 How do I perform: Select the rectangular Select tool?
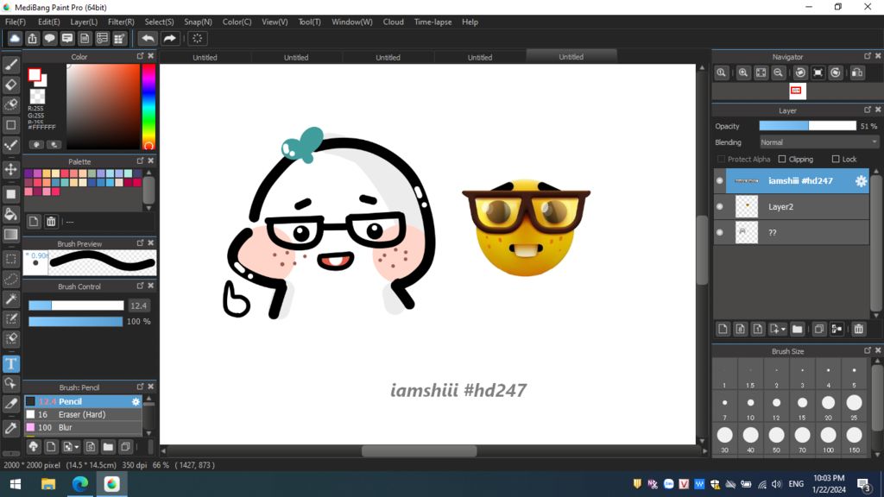click(x=10, y=259)
